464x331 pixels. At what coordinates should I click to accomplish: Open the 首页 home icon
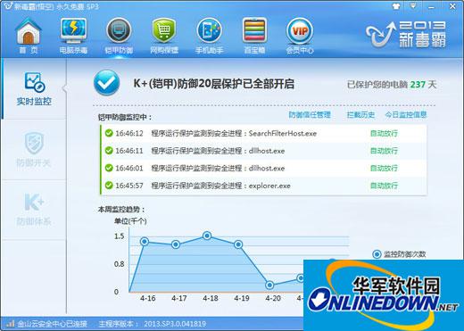pos(29,35)
